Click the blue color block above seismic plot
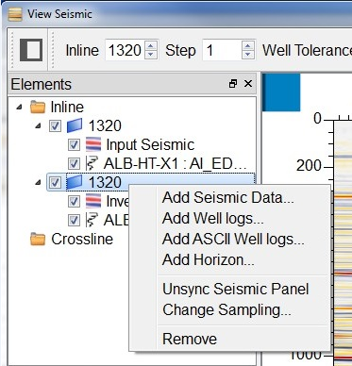Screen dimensions: 352x366 pos(281,92)
